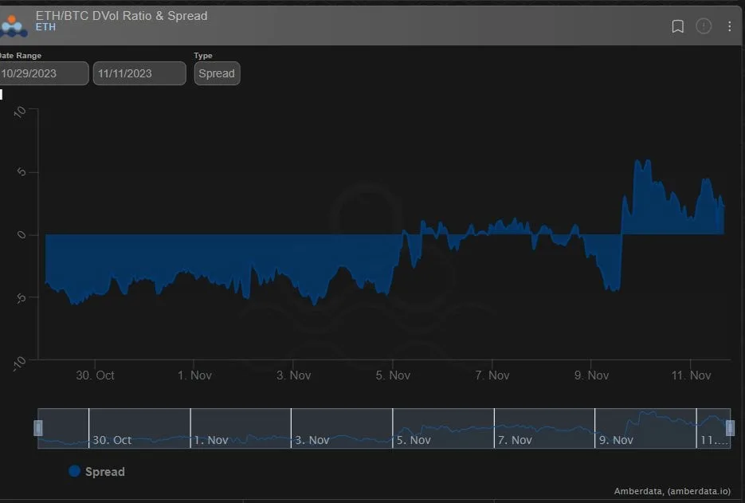This screenshot has height=503, width=745.
Task: Click the 7. Nov section in navigator
Action: pyautogui.click(x=544, y=428)
